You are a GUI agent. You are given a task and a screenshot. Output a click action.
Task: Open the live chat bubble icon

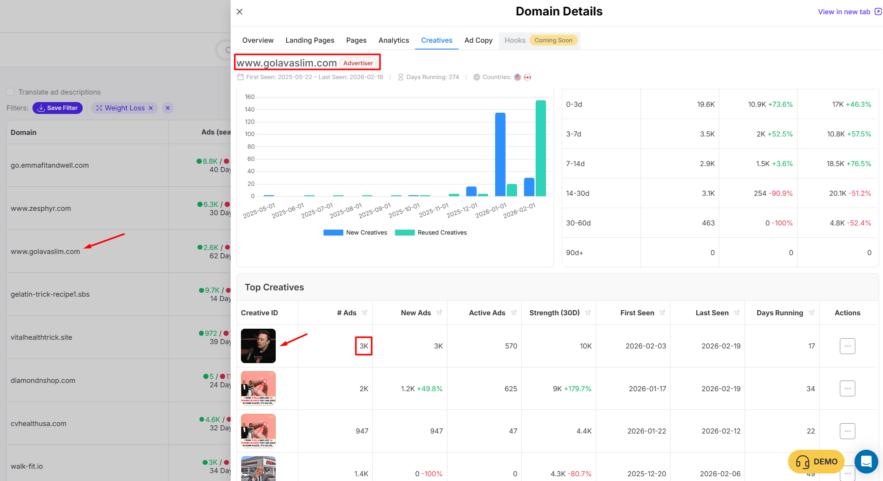pyautogui.click(x=866, y=461)
